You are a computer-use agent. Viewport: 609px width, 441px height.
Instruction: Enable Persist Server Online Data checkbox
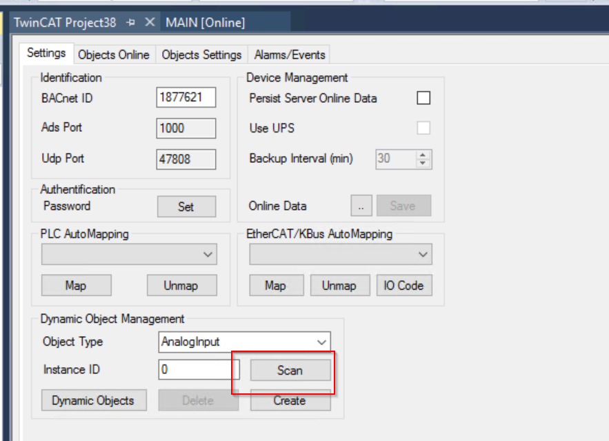423,98
